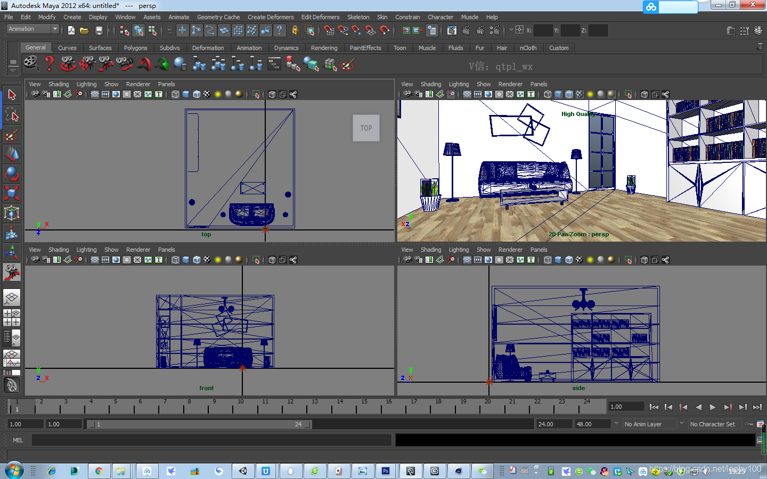Toggle X-ray display in side viewport
Viewport: 767px width, 479px height.
click(x=644, y=260)
